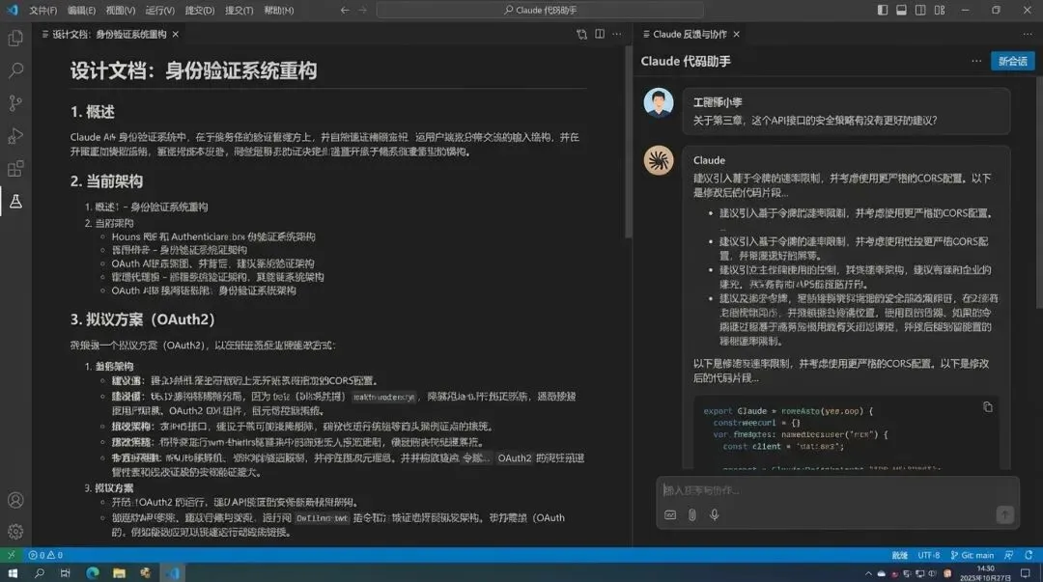
Task: Open Git main branch in status bar
Action: click(972, 555)
